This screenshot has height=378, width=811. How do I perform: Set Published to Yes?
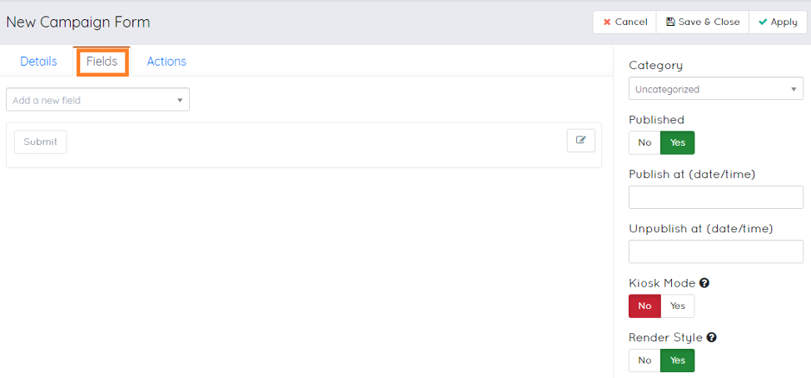click(x=678, y=142)
